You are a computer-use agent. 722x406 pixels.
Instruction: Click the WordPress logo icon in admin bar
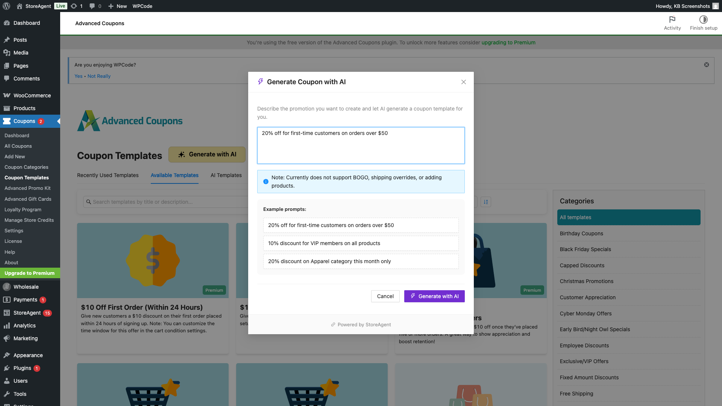point(6,6)
